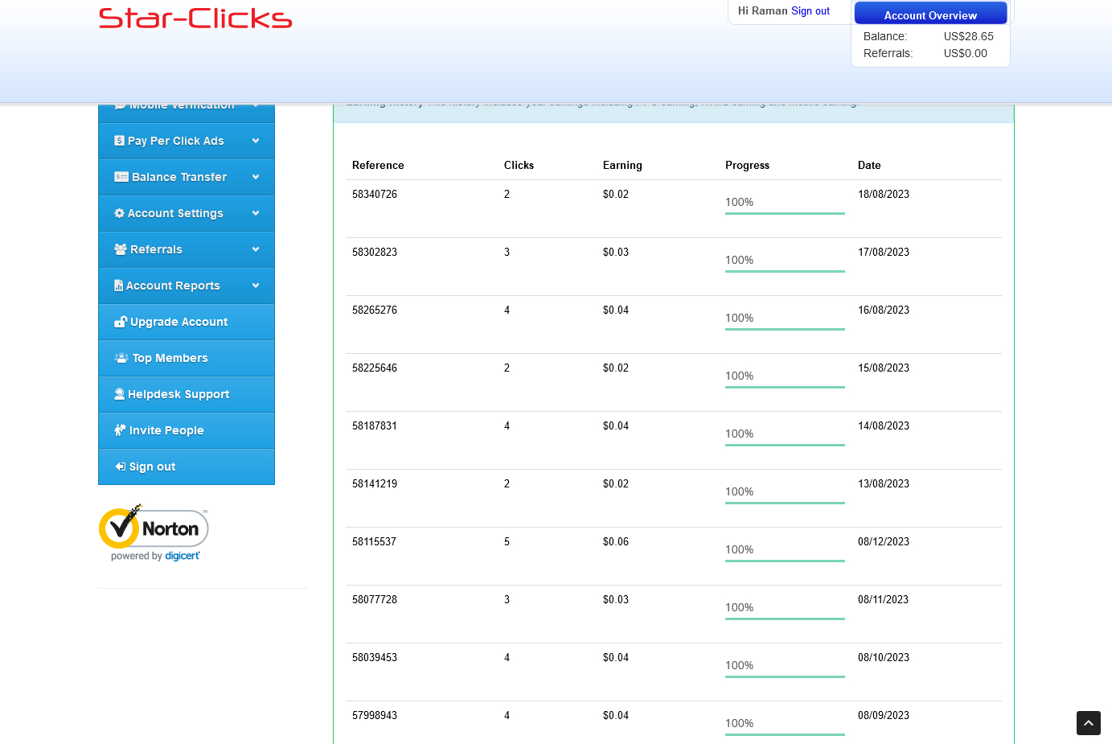This screenshot has width=1112, height=744.
Task: Select reference number 58265276
Action: pos(375,310)
